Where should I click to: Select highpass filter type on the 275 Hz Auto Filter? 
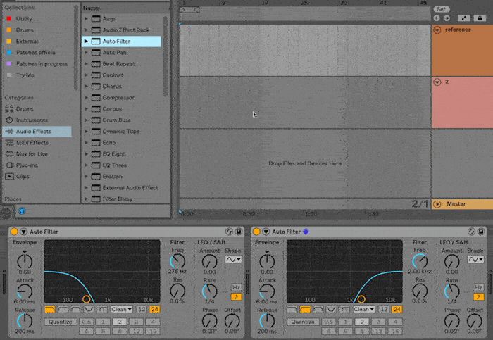(63, 310)
